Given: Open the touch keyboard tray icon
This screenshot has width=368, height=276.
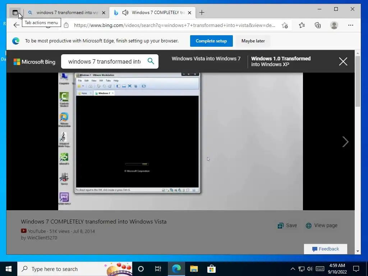Looking at the screenshot, I should [319, 269].
